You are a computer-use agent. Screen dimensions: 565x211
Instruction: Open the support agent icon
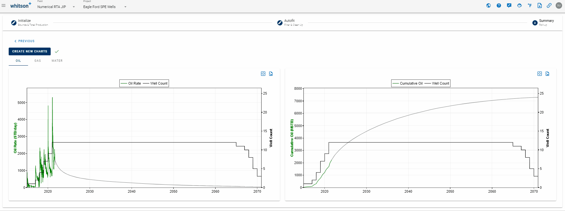point(520,5)
